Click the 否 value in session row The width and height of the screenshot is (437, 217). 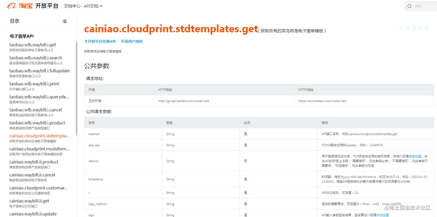tap(246, 161)
